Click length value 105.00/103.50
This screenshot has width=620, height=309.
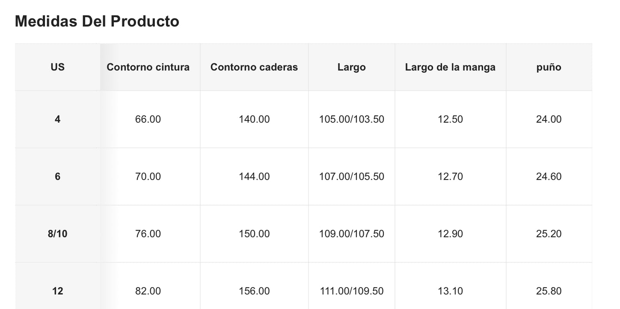[351, 119]
